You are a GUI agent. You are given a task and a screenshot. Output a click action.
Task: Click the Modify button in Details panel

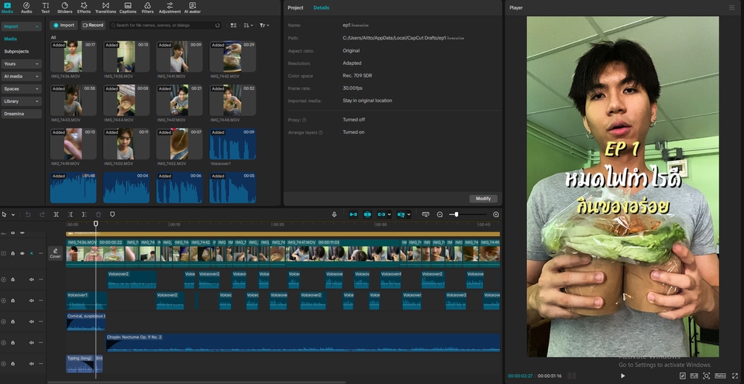(x=482, y=199)
